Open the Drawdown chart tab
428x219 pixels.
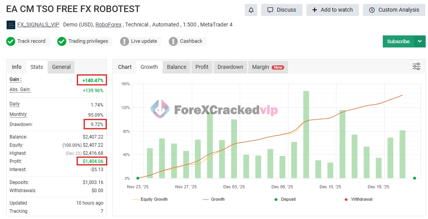point(230,67)
